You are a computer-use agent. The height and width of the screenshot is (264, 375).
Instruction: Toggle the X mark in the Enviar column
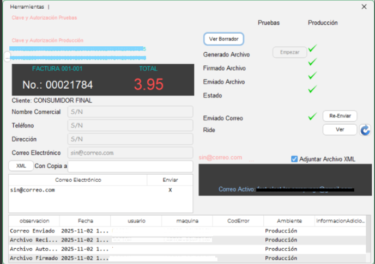point(170,190)
